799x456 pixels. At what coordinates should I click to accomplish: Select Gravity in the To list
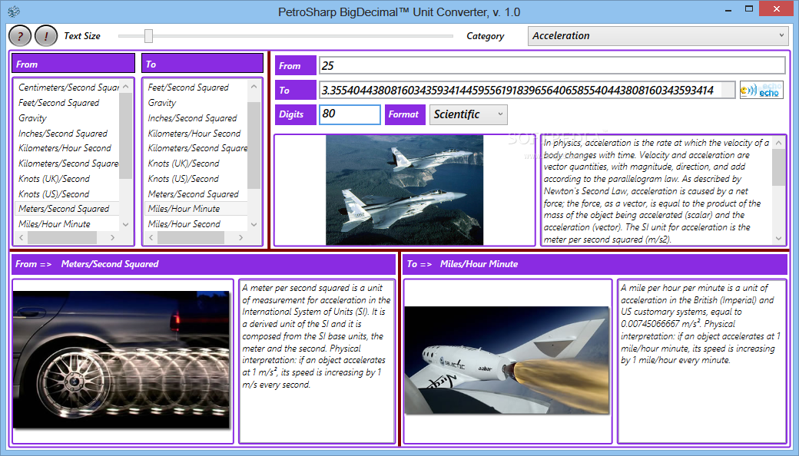click(197, 103)
